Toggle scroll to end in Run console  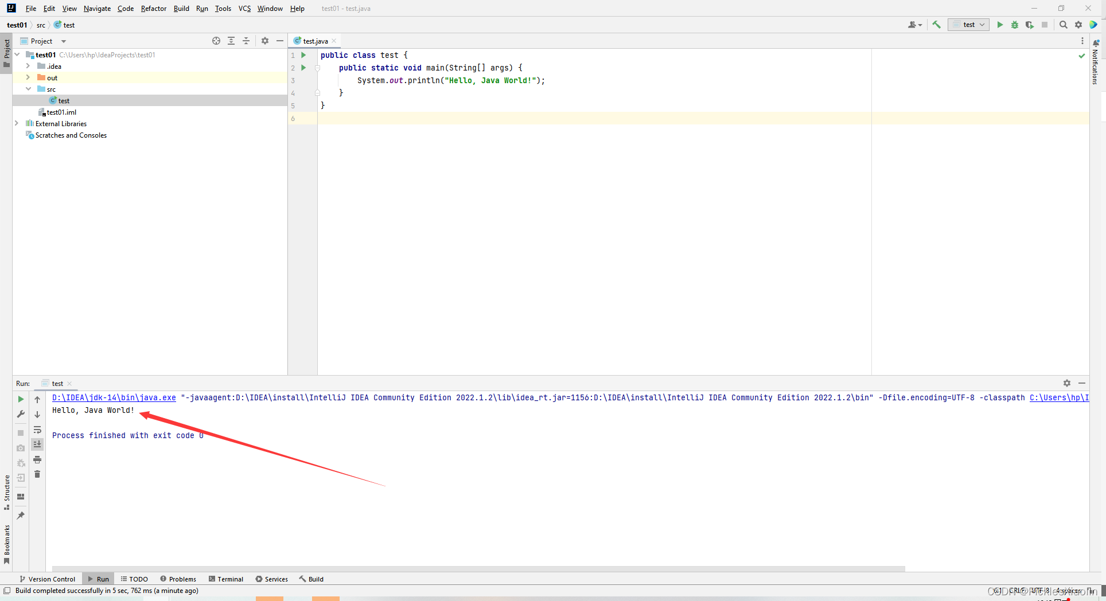(x=37, y=444)
